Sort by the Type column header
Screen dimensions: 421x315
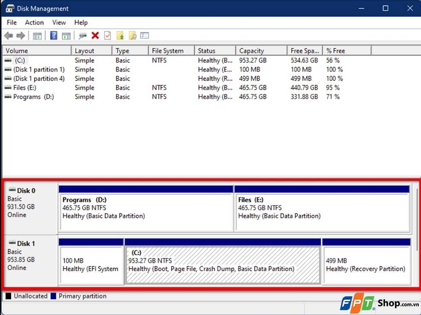(130, 50)
